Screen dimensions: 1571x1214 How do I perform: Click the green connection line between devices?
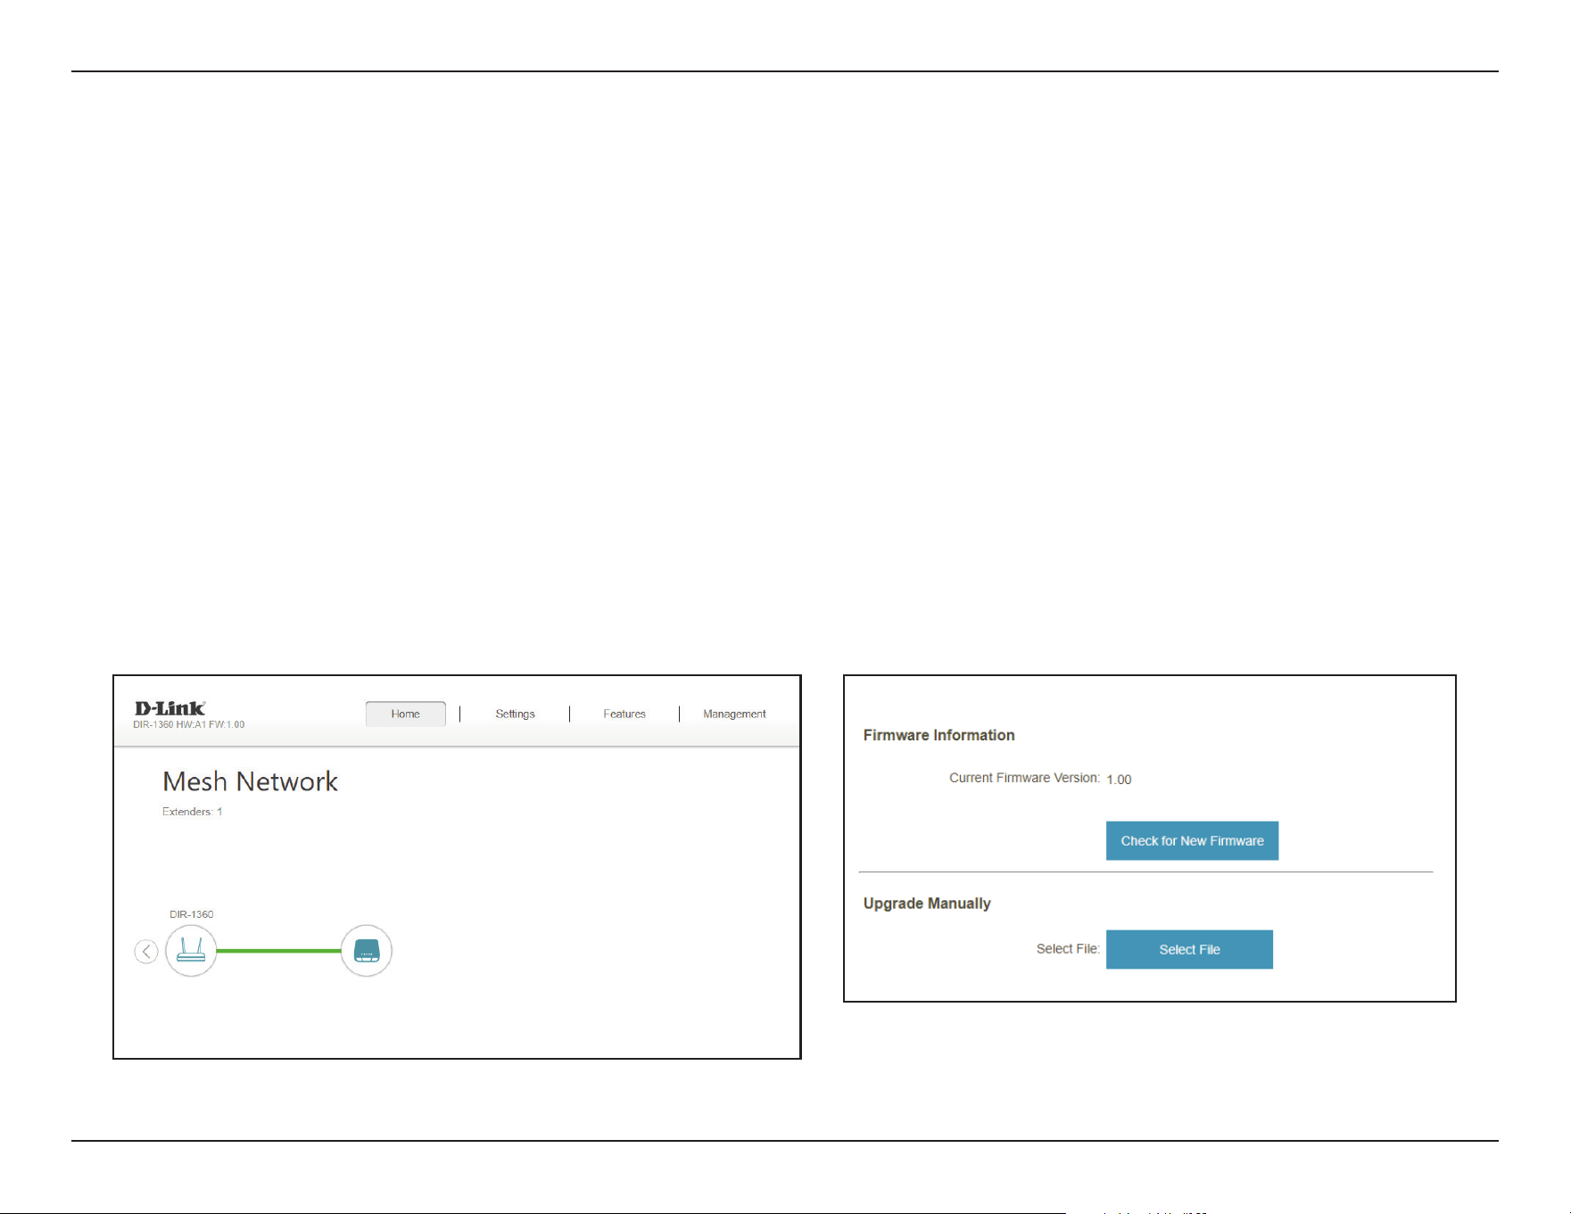[x=278, y=951]
